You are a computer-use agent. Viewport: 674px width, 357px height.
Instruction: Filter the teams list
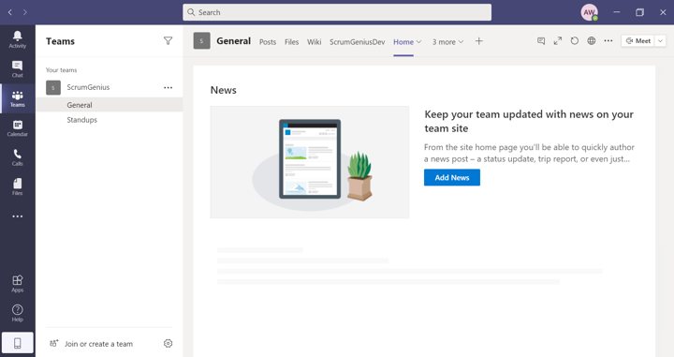click(168, 41)
